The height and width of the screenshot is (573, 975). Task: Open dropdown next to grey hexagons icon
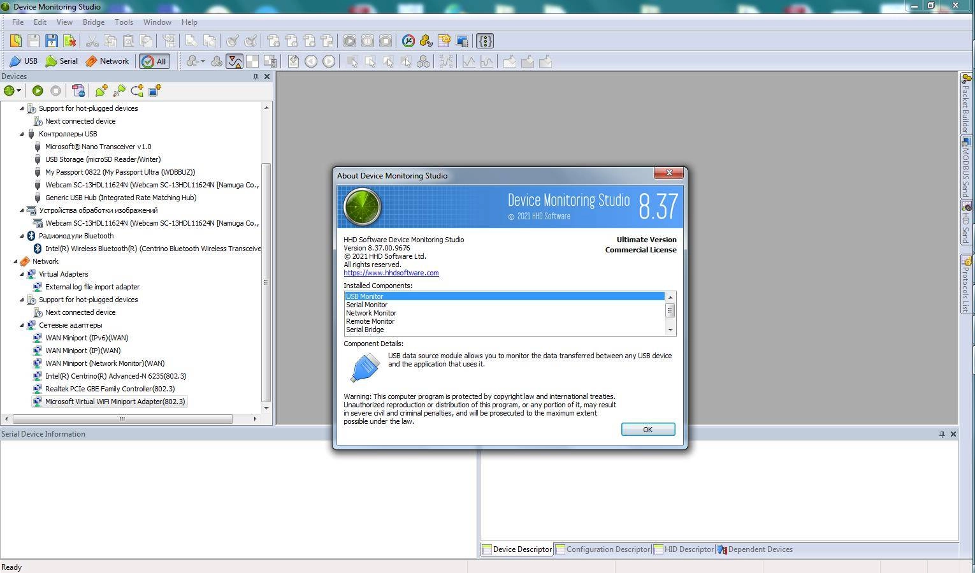pos(203,61)
